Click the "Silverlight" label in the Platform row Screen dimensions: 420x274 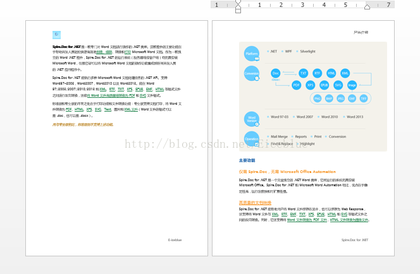308,51
